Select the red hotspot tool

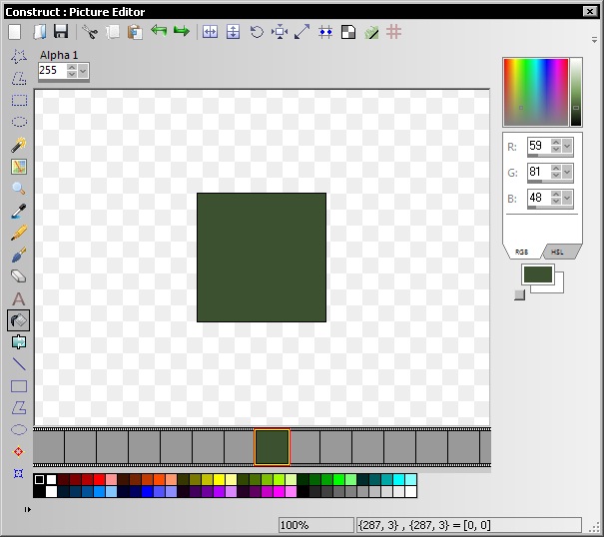coord(19,451)
